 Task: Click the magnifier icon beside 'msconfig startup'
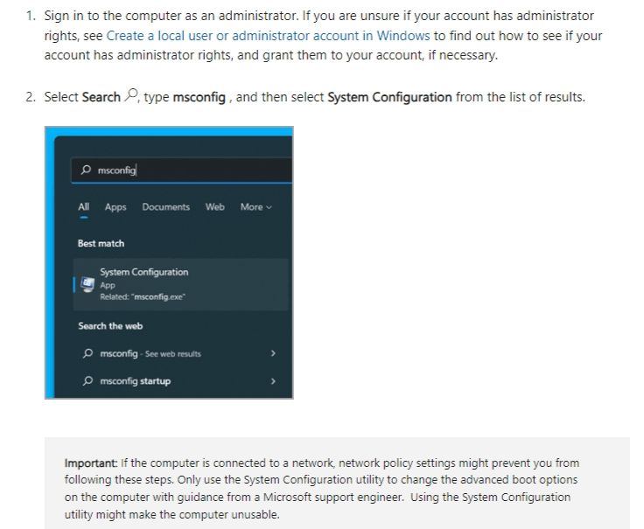tap(88, 381)
